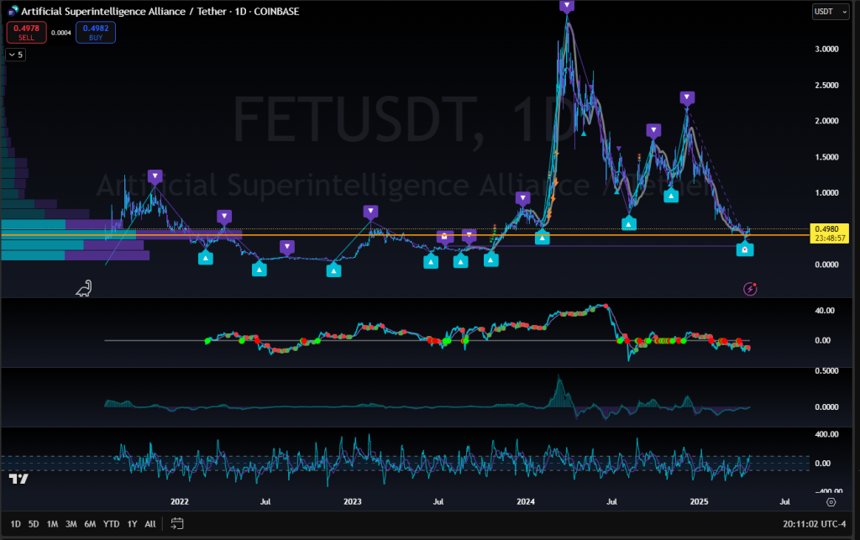Select the leftmost purple down-arrow marker
This screenshot has width=860, height=540.
pyautogui.click(x=155, y=176)
